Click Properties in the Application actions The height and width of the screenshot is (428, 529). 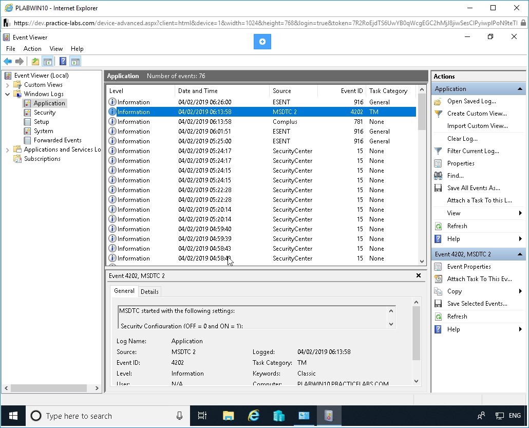(461, 163)
